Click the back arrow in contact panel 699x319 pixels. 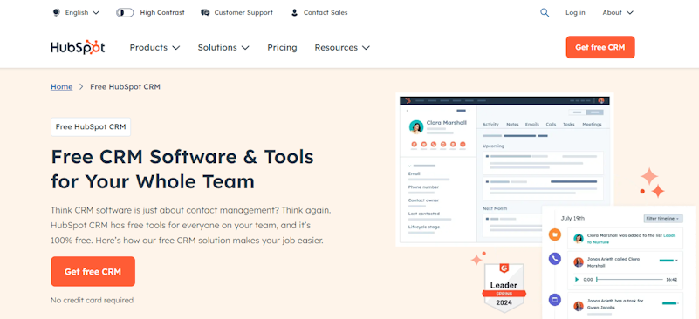click(408, 111)
